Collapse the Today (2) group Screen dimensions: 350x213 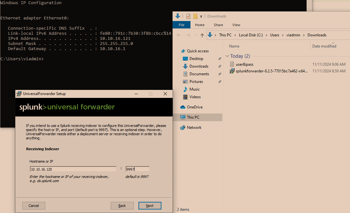tap(227, 56)
